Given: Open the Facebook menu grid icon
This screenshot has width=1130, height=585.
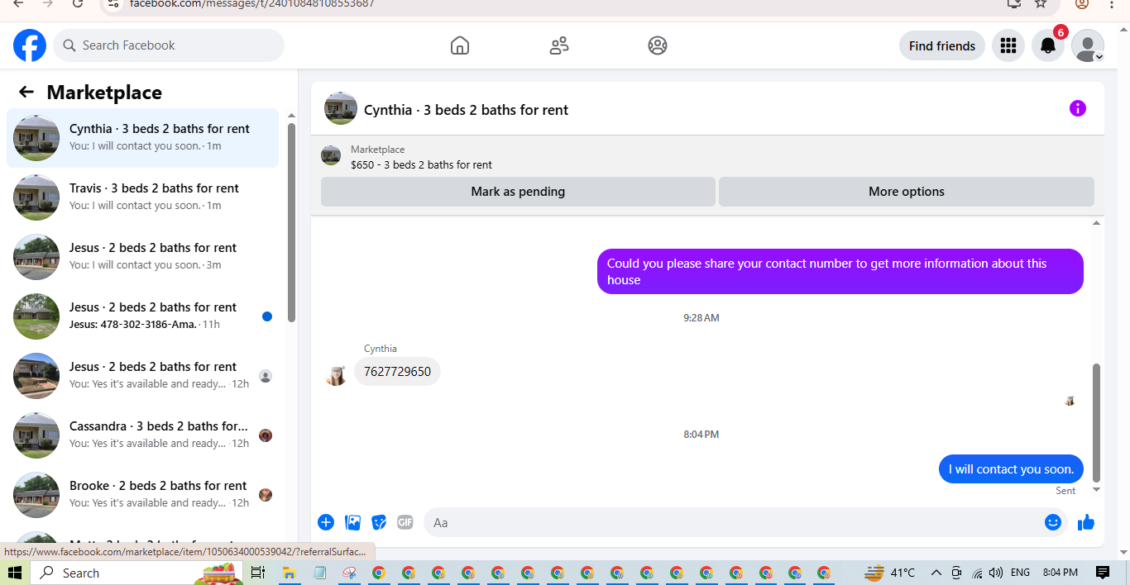Looking at the screenshot, I should pos(1008,45).
